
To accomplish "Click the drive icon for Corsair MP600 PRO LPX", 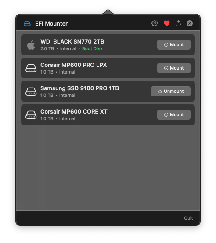I will click(x=31, y=68).
